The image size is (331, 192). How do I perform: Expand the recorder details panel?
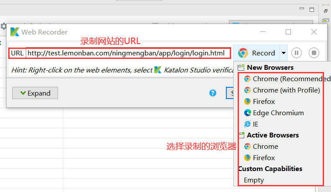click(35, 93)
